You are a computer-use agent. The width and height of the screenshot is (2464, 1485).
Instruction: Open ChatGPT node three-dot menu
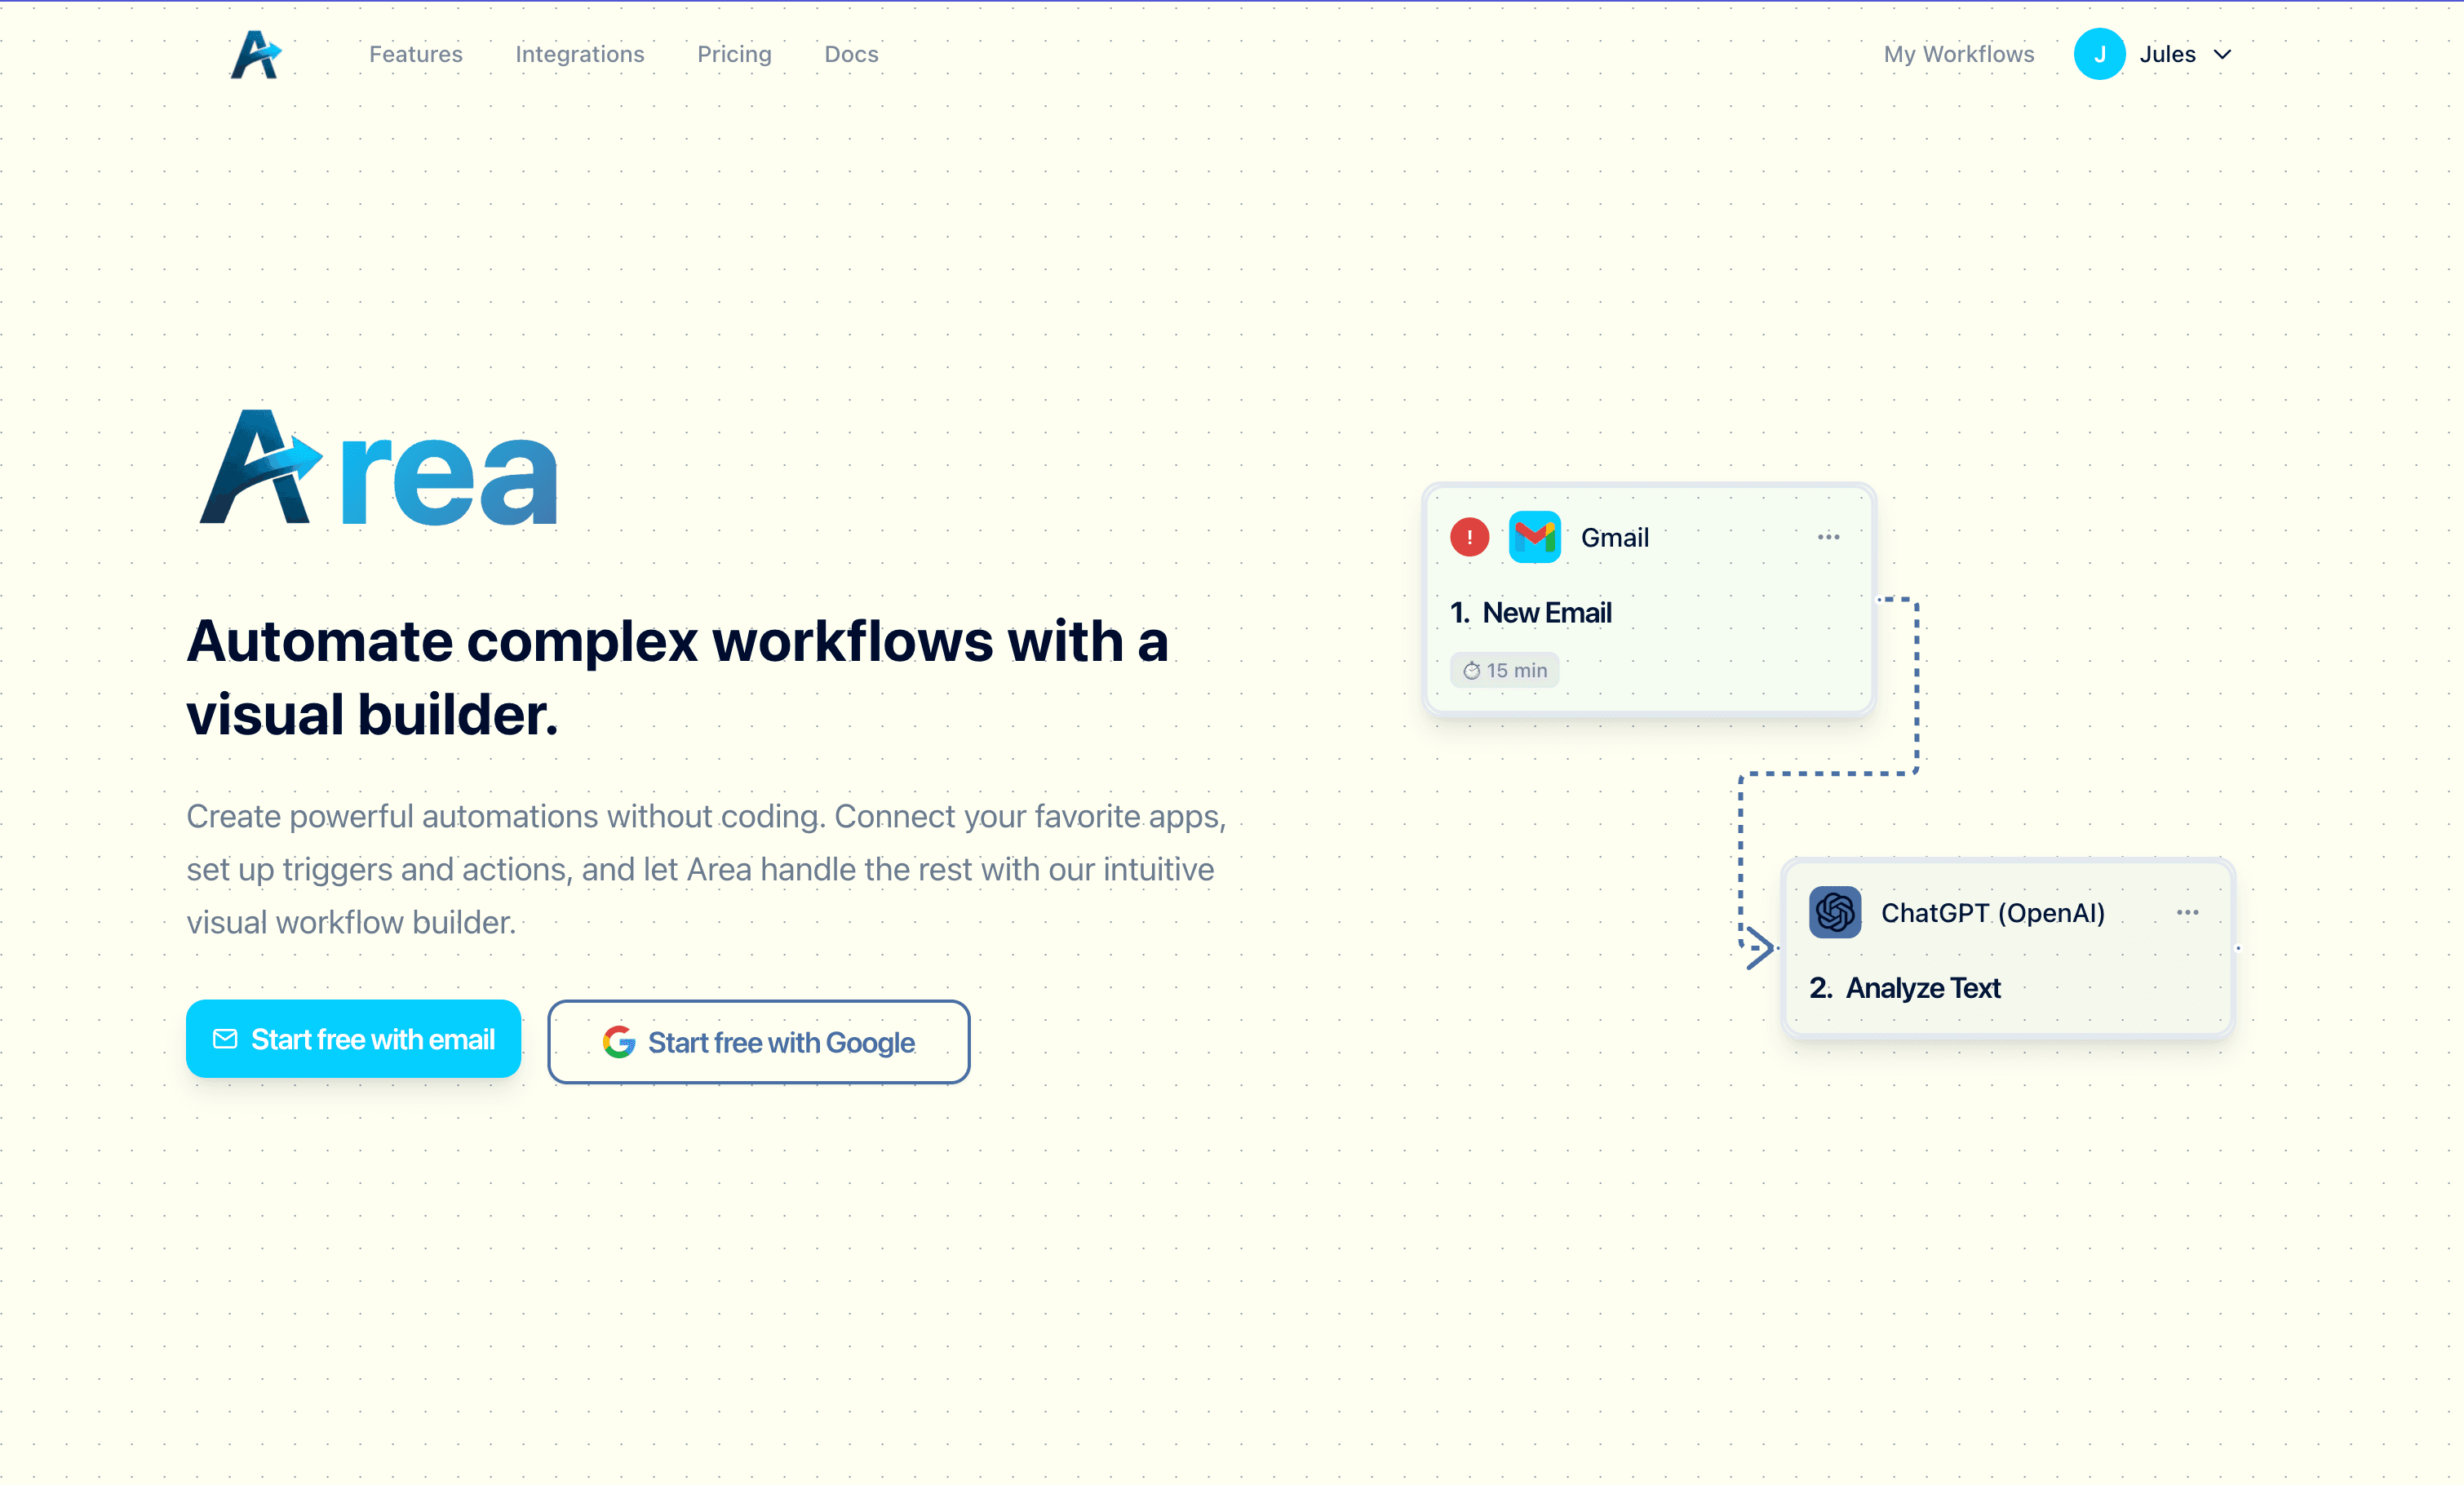click(2187, 912)
